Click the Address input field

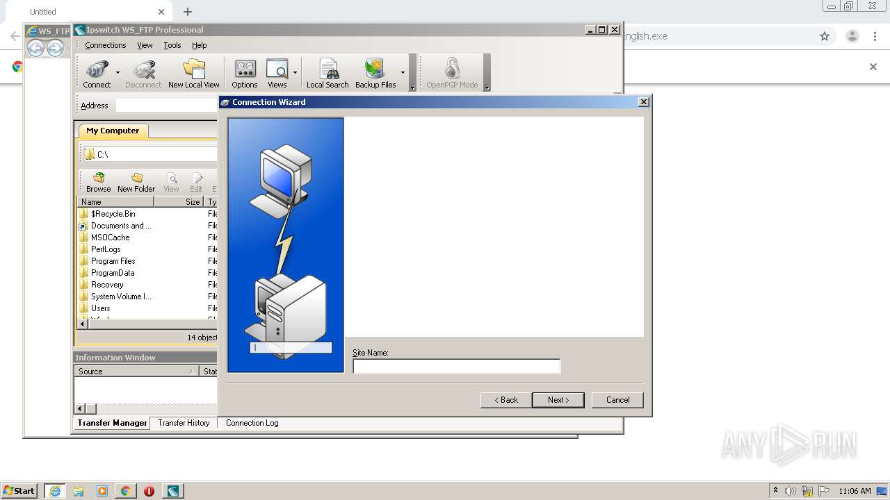167,106
